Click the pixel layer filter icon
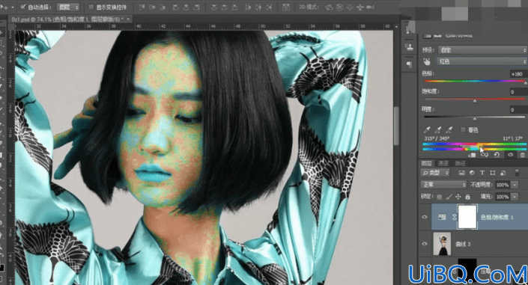Viewport: 528px width, 285px height. (461, 173)
